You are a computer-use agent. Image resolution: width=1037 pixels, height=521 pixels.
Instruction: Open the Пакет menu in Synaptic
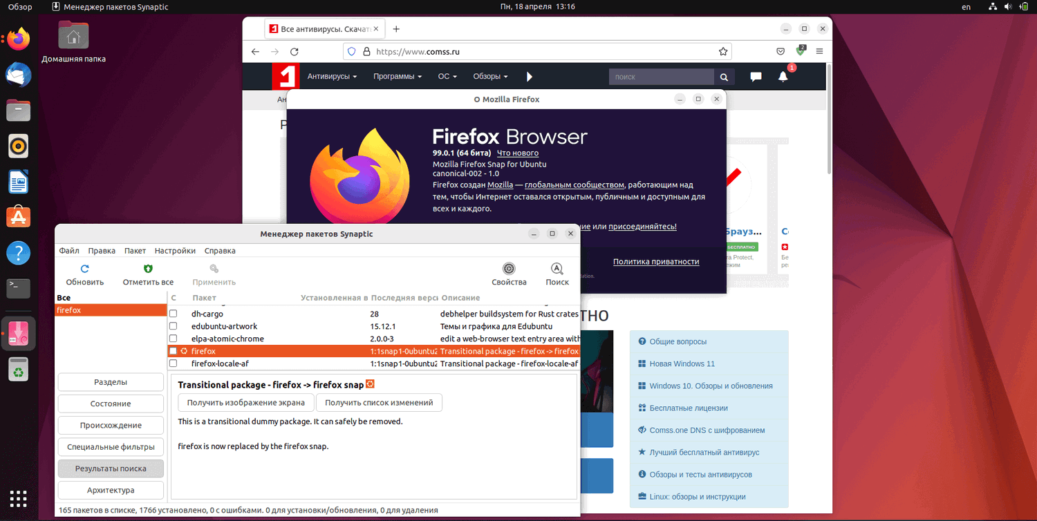pyautogui.click(x=135, y=251)
